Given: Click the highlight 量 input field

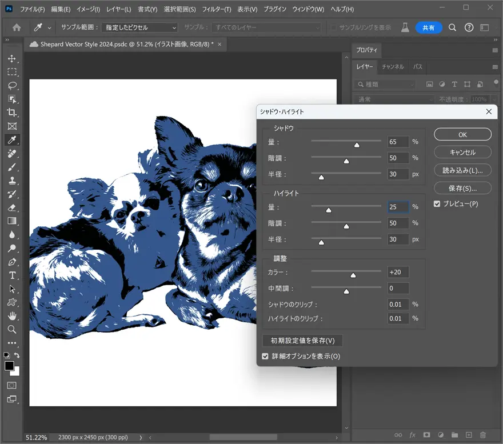Looking at the screenshot, I should click(x=398, y=207).
